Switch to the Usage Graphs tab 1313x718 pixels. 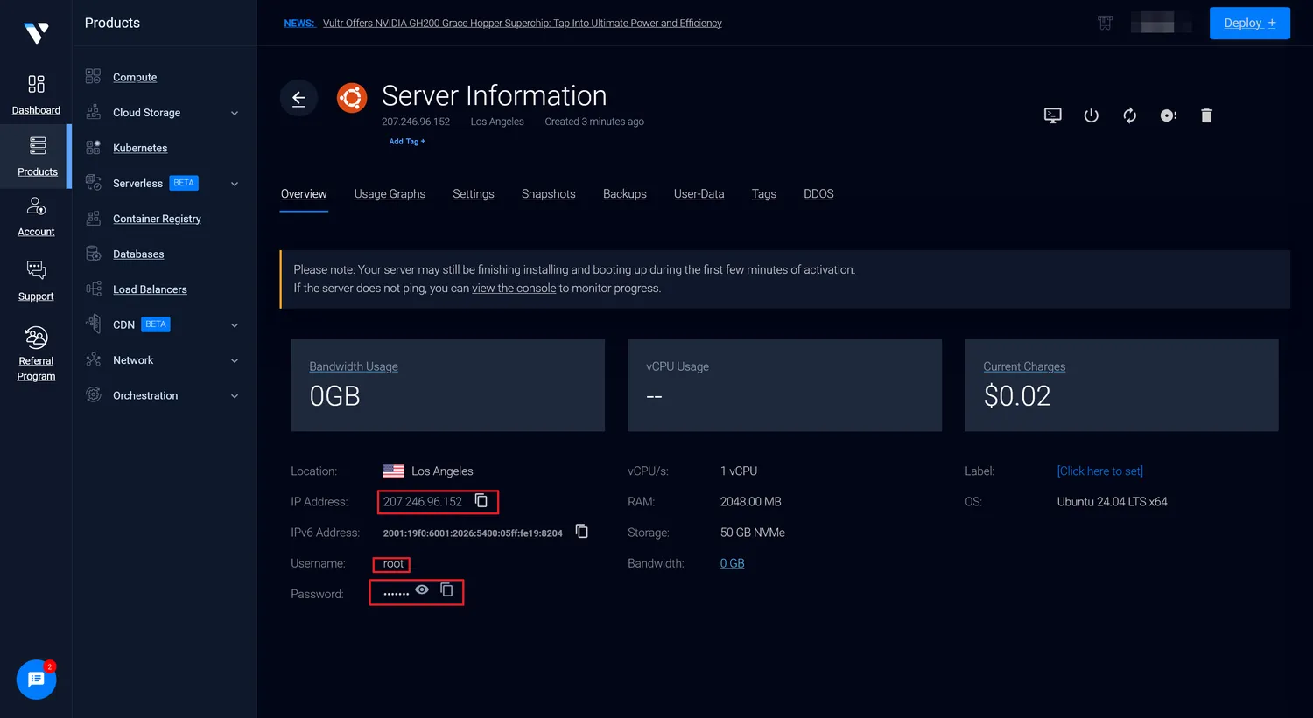click(x=390, y=194)
